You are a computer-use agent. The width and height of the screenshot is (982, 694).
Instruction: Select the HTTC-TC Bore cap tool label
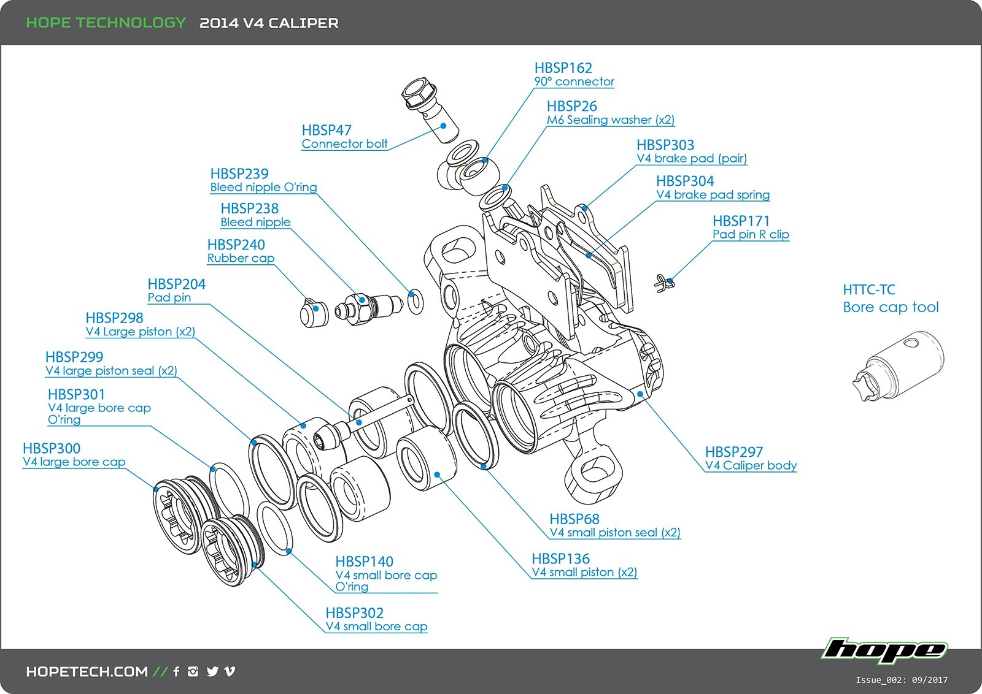tap(891, 299)
